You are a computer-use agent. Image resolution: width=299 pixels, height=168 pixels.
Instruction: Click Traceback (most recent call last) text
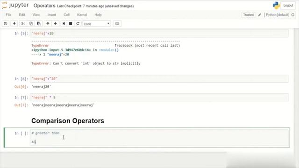[x=147, y=46]
